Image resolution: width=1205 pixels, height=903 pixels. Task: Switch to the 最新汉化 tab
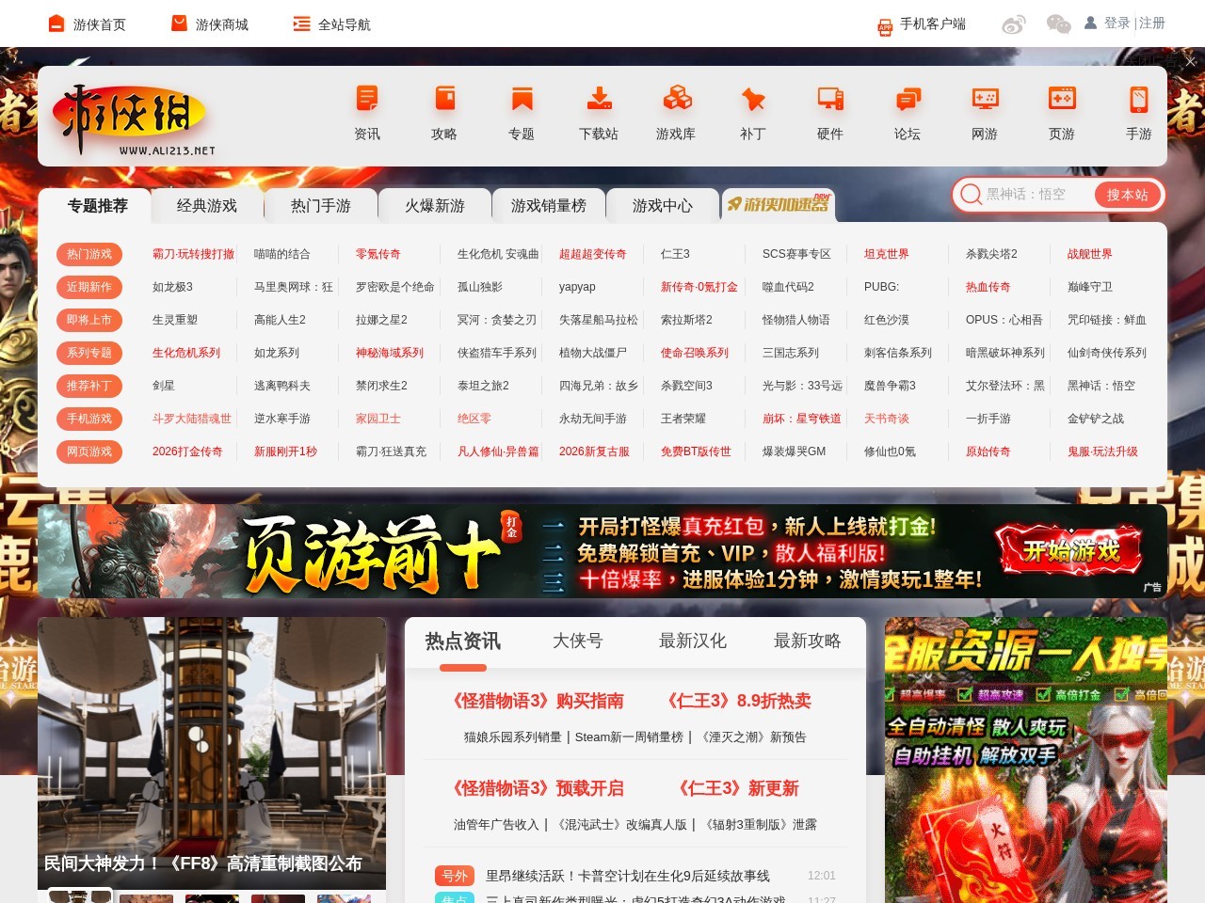coord(692,642)
